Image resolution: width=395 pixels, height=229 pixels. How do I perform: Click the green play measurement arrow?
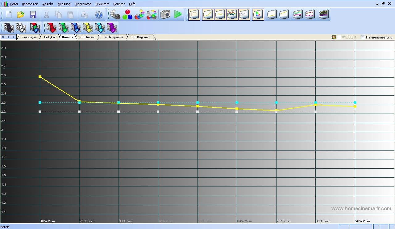pos(177,14)
